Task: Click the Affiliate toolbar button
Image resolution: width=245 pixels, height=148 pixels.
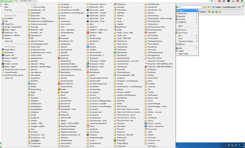Action: coord(203,12)
